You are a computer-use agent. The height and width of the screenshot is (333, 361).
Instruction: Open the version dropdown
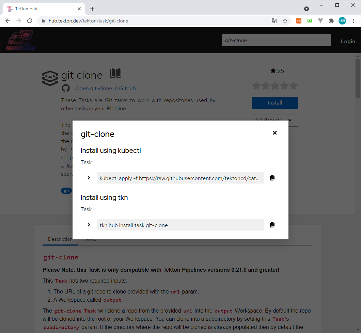[x=274, y=120]
